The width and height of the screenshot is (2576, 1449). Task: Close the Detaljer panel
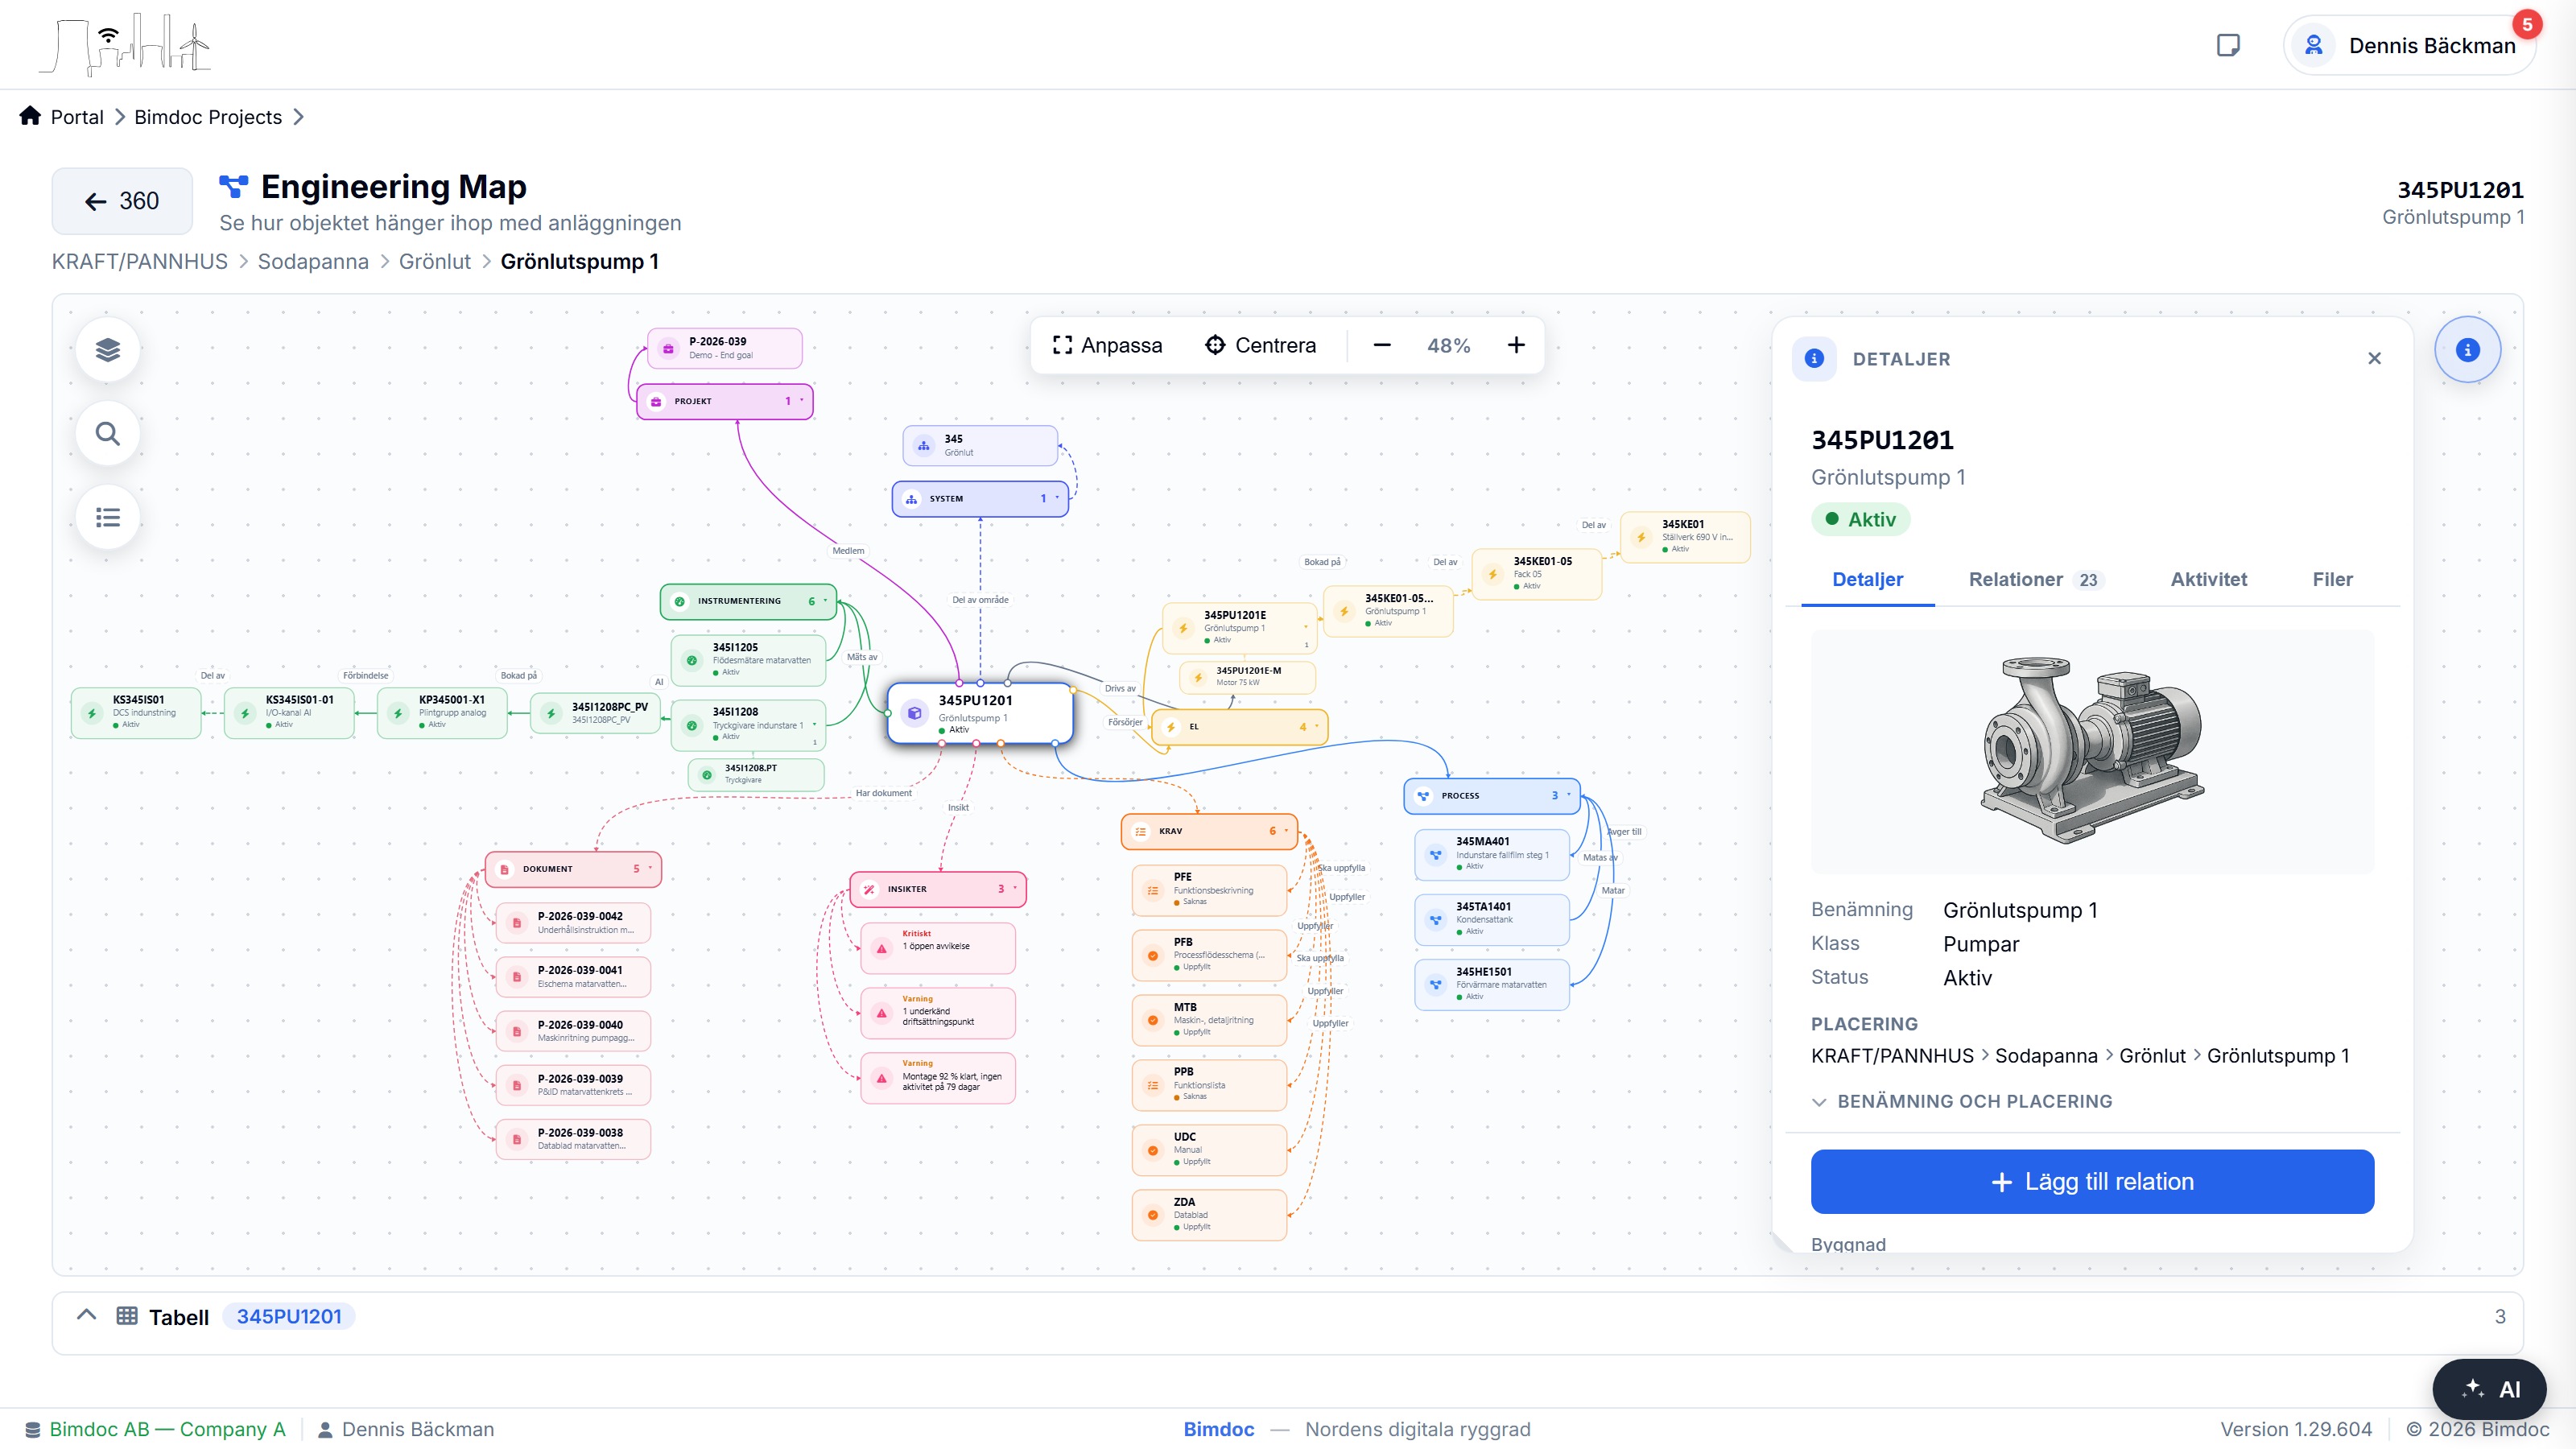click(2374, 358)
